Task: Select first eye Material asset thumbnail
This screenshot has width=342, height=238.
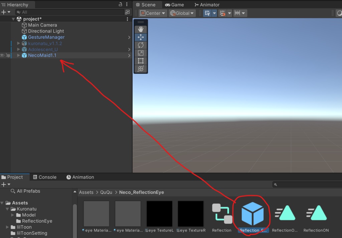Action: pyautogui.click(x=97, y=214)
